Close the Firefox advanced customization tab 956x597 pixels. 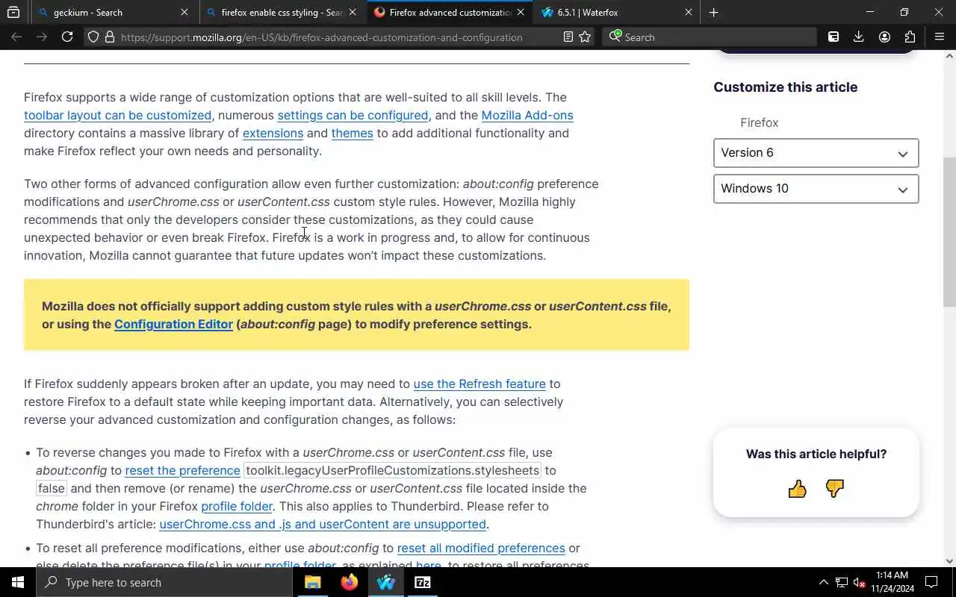click(x=520, y=12)
